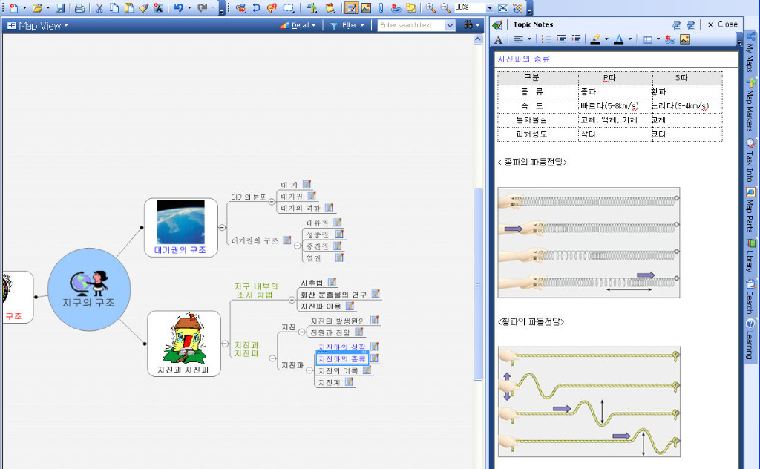Click the Zoom In magnifier icon
This screenshot has width=760, height=469.
[430, 7]
